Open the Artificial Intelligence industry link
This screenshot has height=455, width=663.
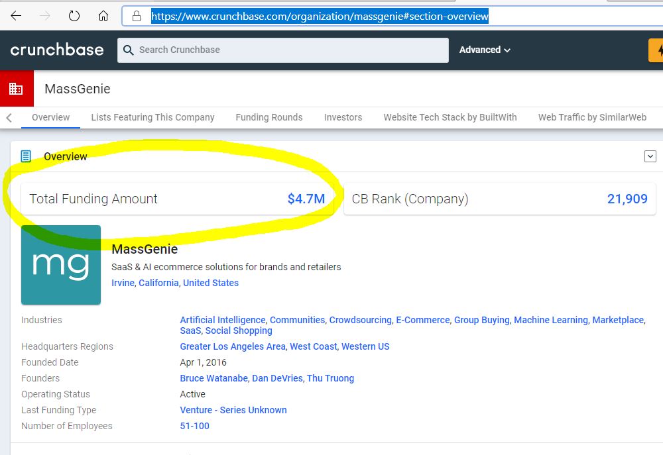[x=222, y=320]
